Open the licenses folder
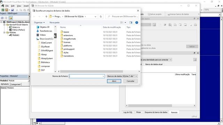This screenshot has height=125, width=223. pyautogui.click(x=67, y=42)
